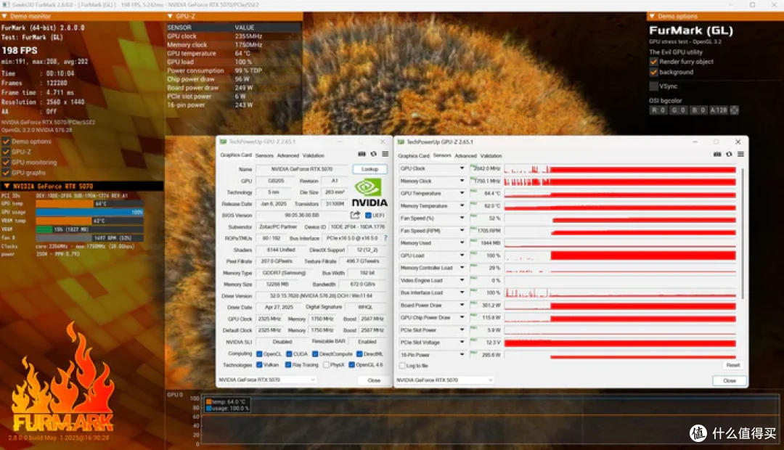Open Memory Clock sensor dropdown
The height and width of the screenshot is (450, 784).
point(462,181)
